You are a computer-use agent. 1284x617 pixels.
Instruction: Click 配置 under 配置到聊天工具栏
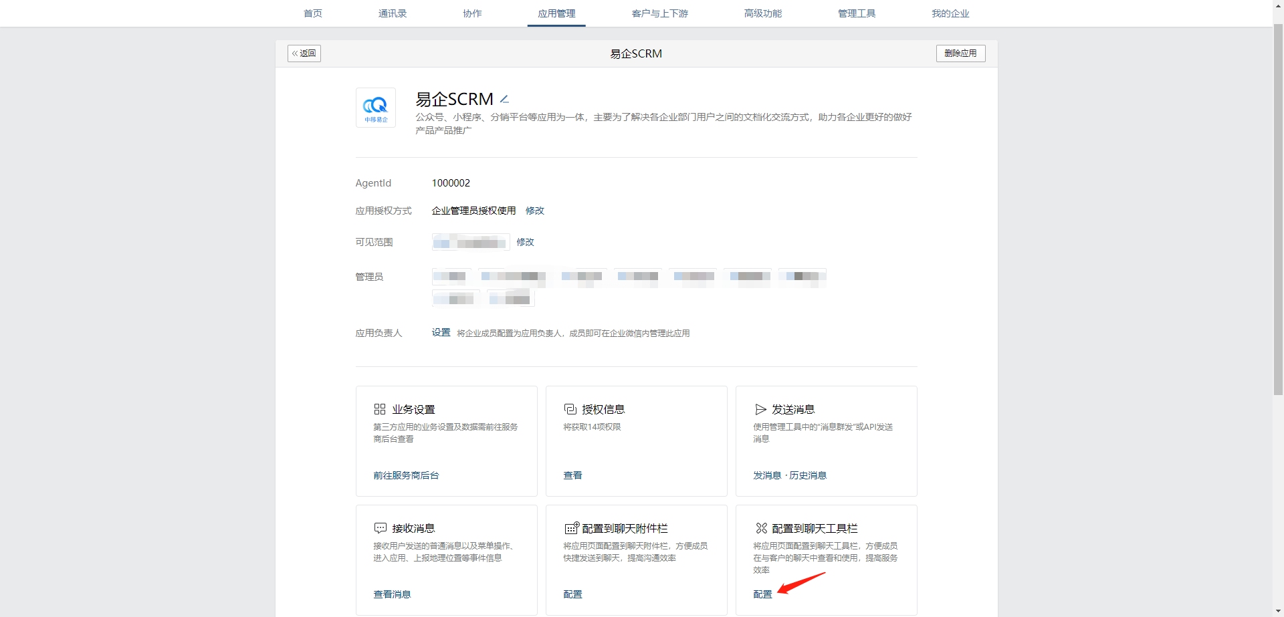pos(762,594)
